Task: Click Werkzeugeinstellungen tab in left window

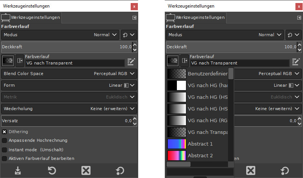Action: click(31, 17)
